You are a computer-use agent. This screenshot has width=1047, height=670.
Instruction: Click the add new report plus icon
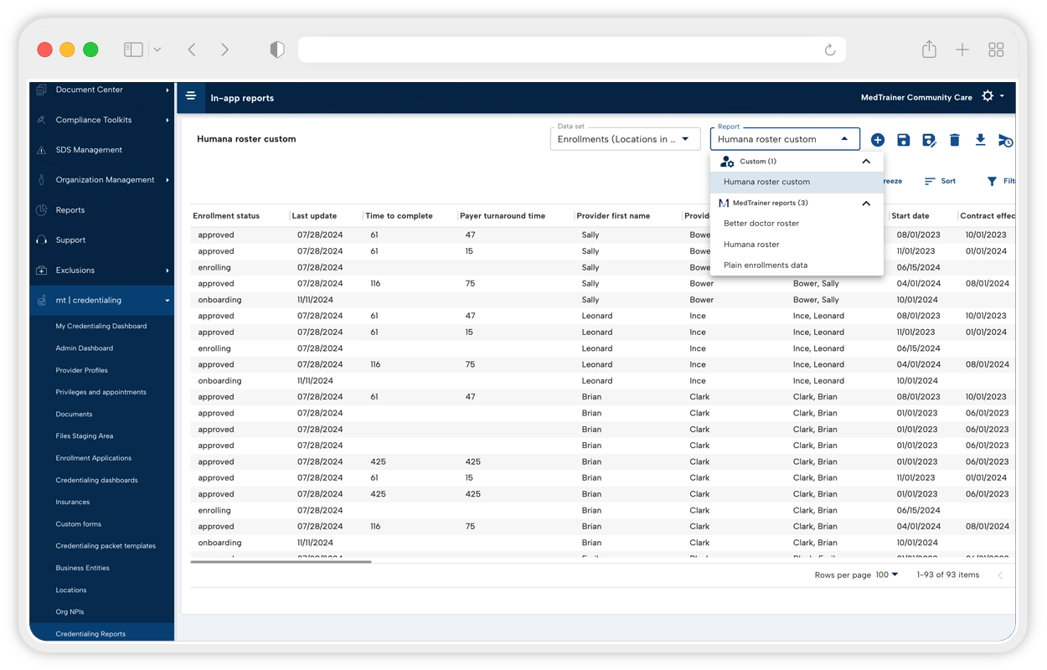click(x=878, y=140)
